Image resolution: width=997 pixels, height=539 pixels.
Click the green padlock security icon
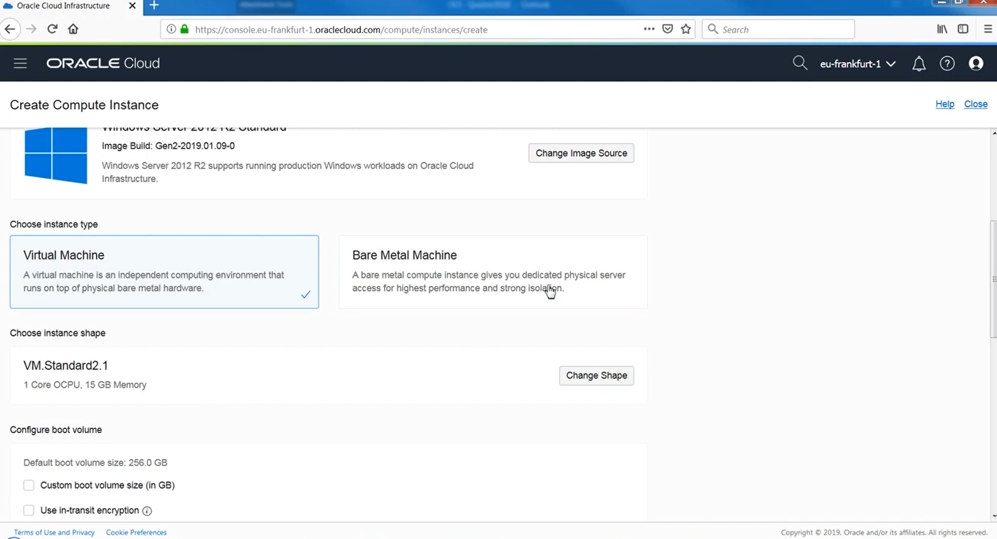pos(184,29)
